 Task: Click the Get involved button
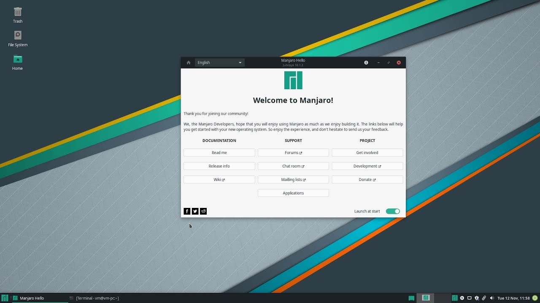pos(367,153)
